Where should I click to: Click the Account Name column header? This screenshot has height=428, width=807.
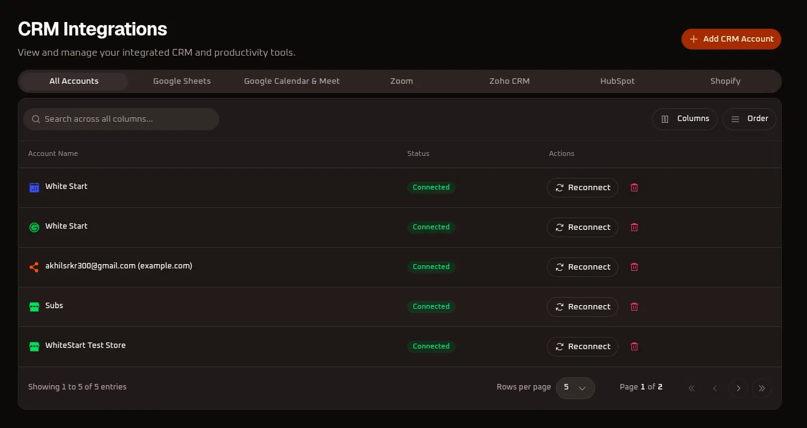(x=53, y=153)
